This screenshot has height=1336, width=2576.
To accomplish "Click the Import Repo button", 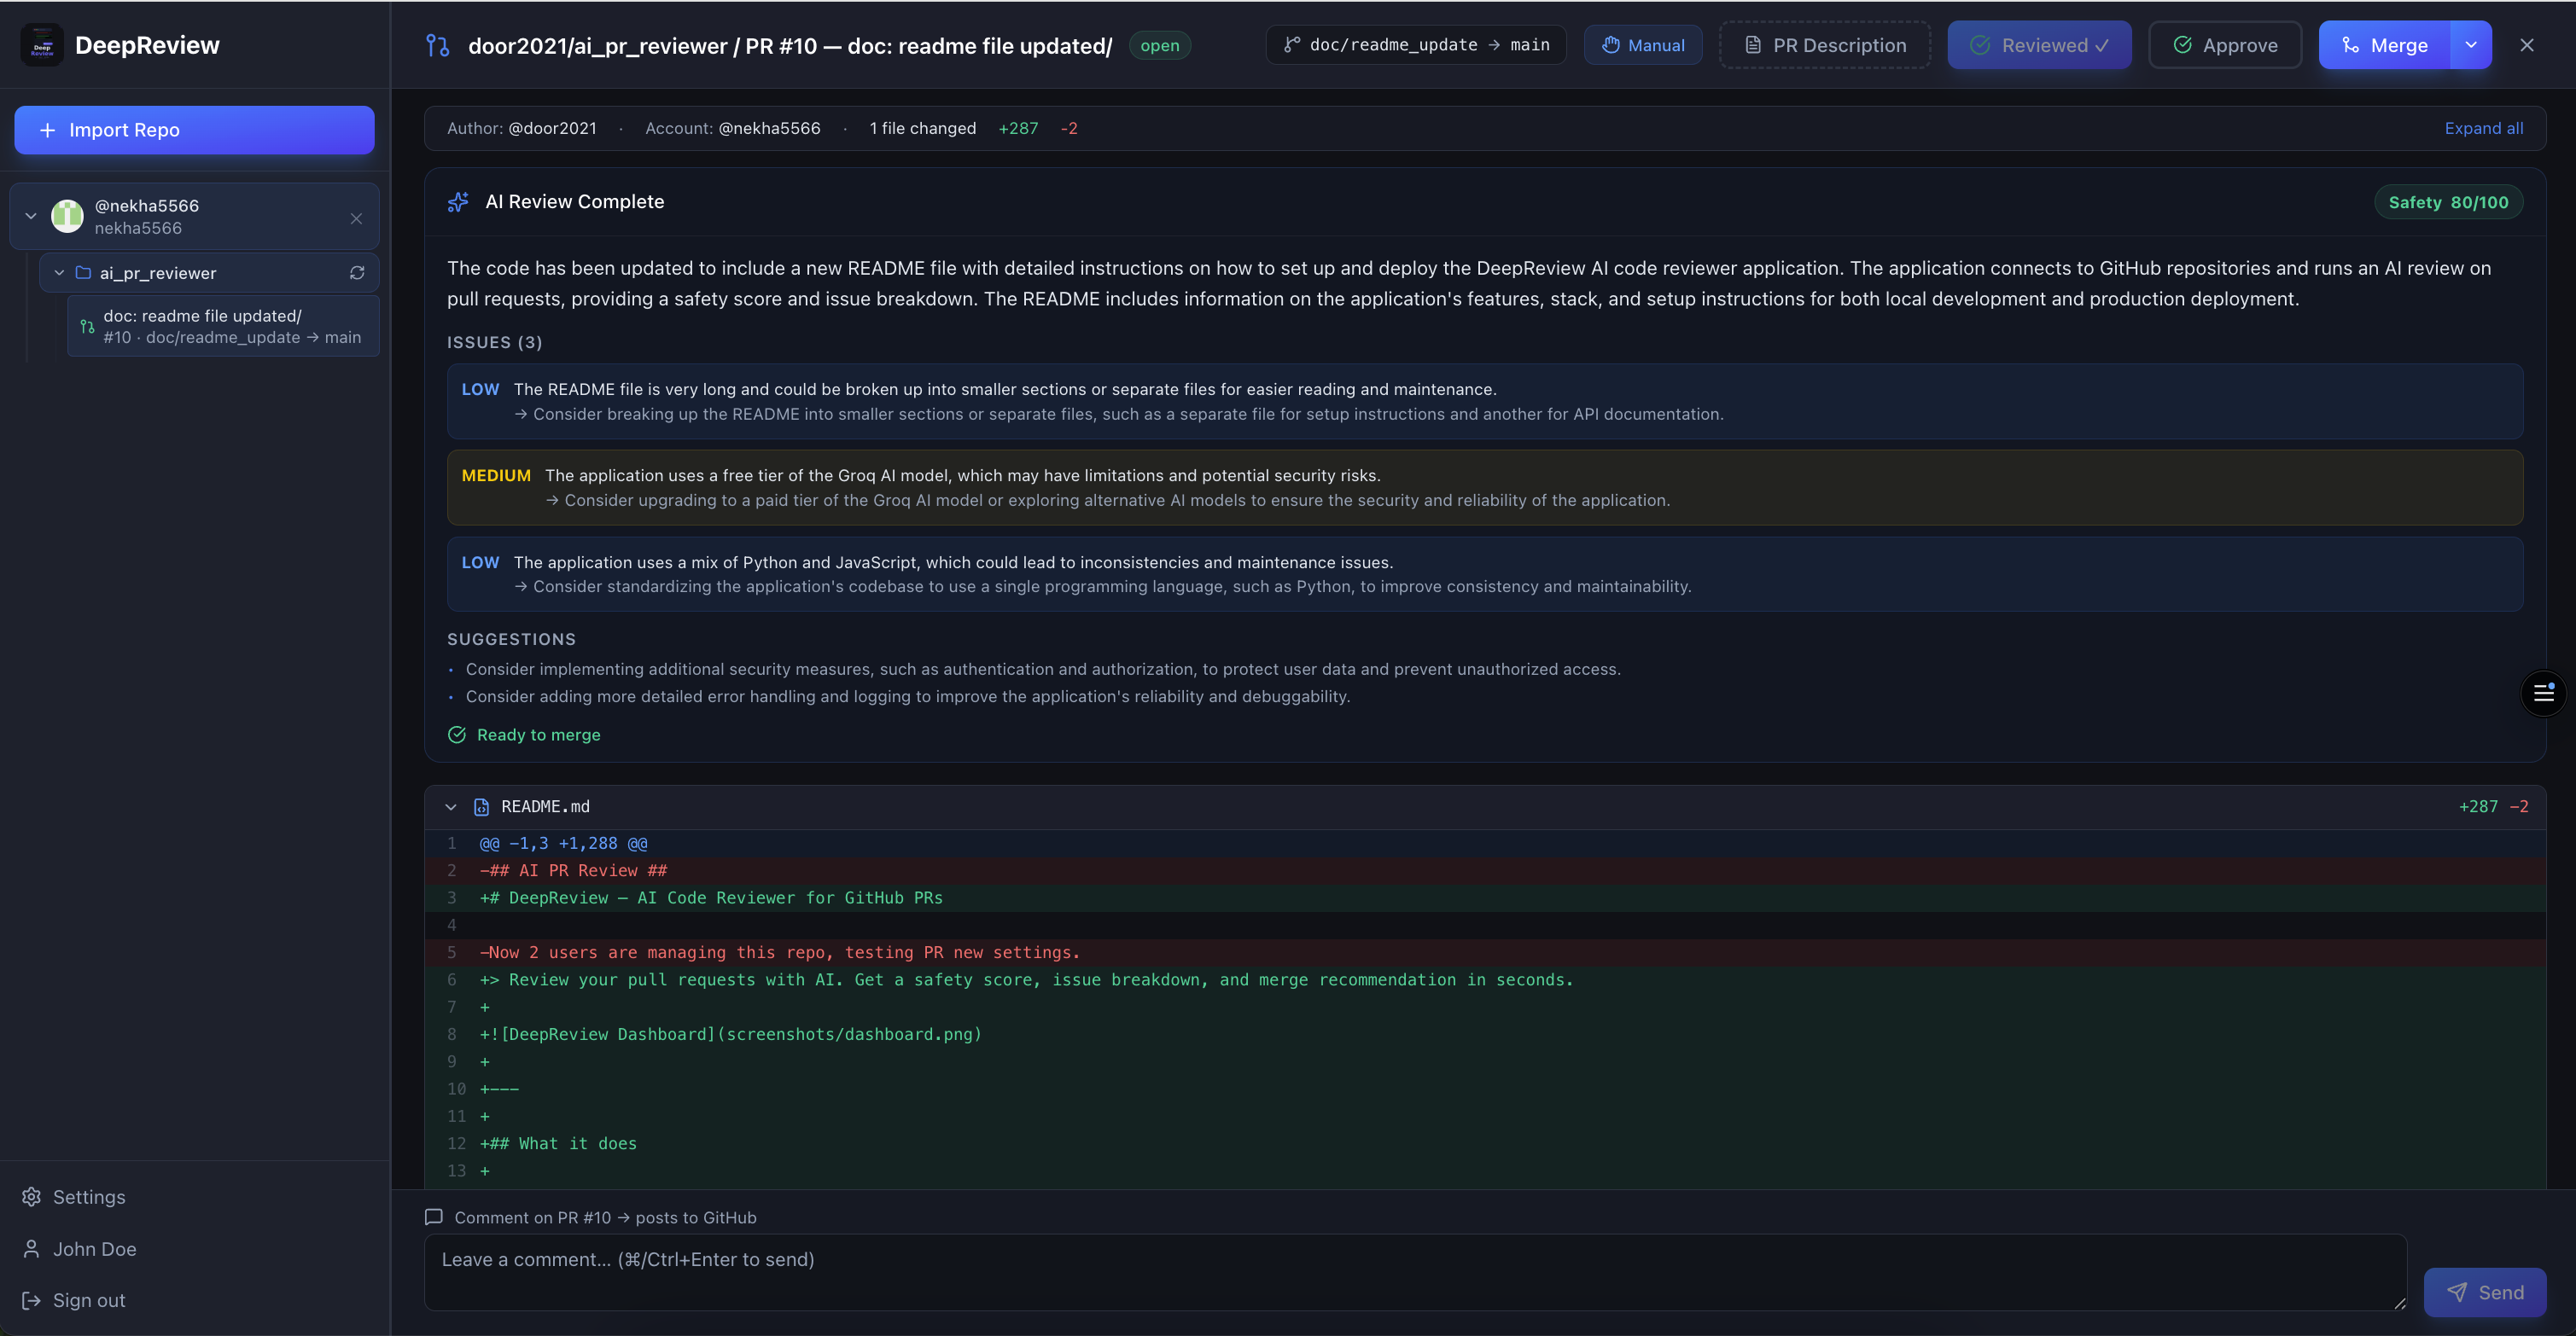I will point(194,130).
